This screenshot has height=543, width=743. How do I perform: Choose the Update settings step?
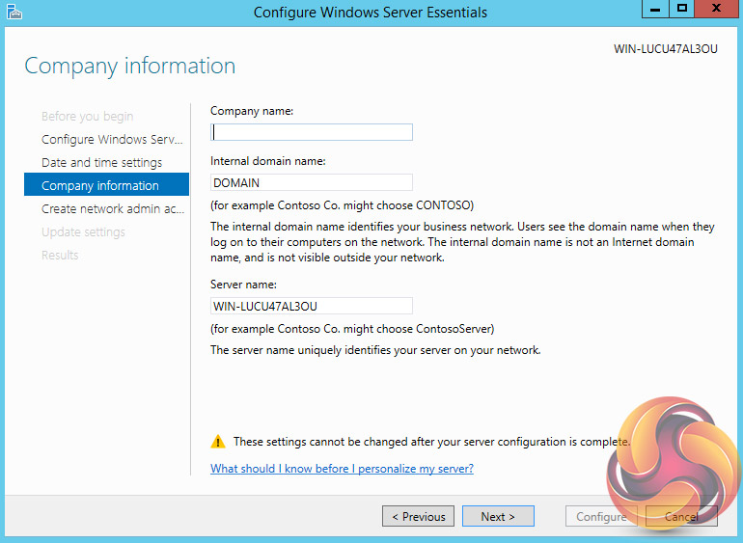[83, 232]
